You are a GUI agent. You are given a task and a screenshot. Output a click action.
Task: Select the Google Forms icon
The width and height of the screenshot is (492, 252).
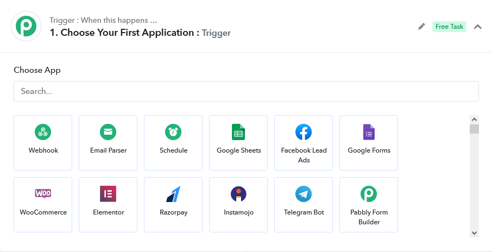pos(369,132)
